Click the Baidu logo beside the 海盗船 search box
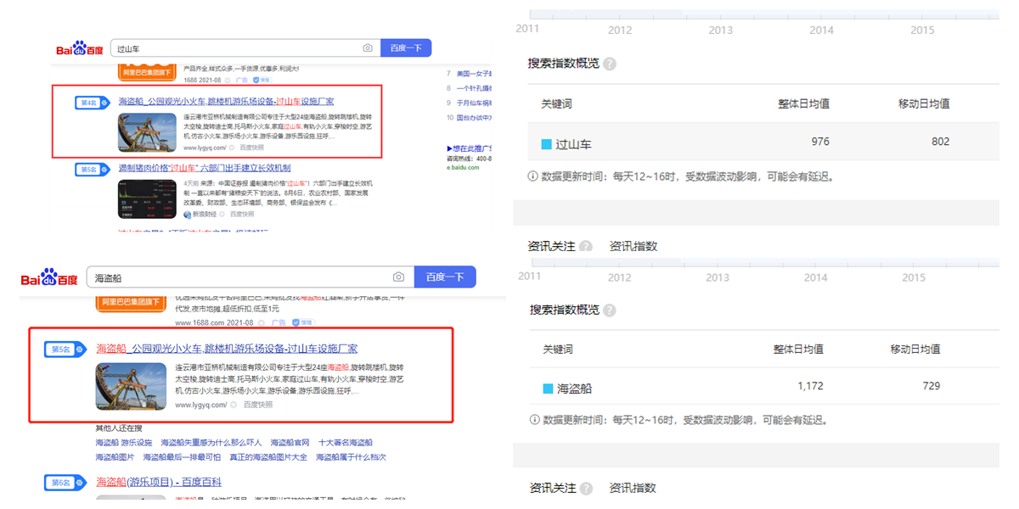This screenshot has height=509, width=1019. pyautogui.click(x=49, y=277)
